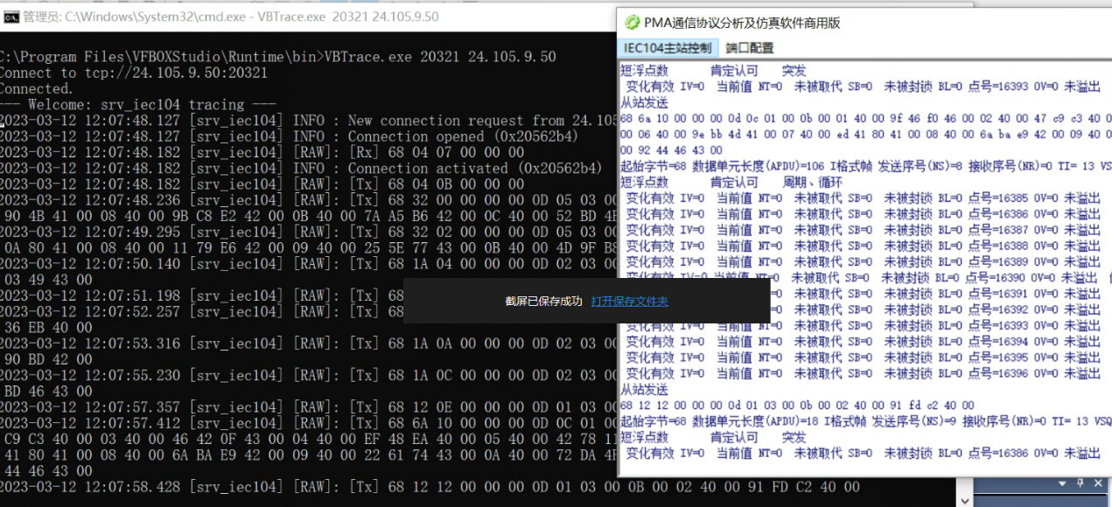Click the PMA row with 点号=16395
The image size is (1112, 507).
coord(864,358)
